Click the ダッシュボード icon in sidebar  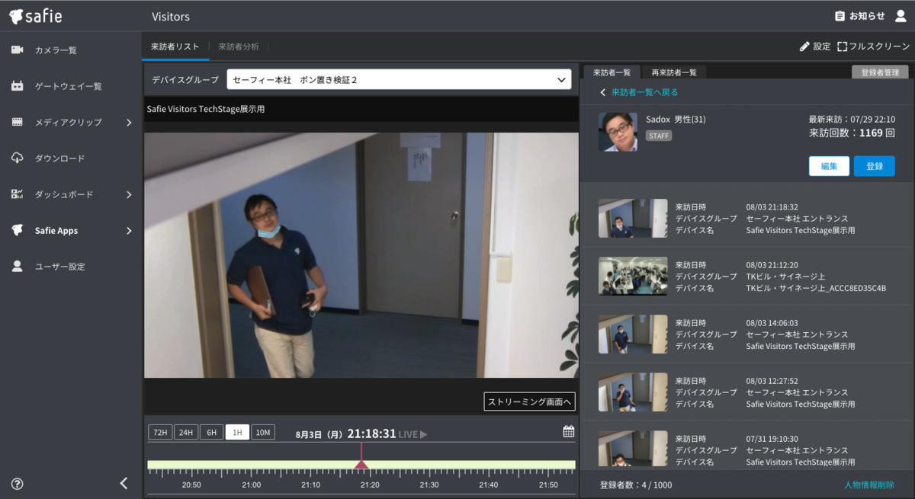pyautogui.click(x=17, y=194)
